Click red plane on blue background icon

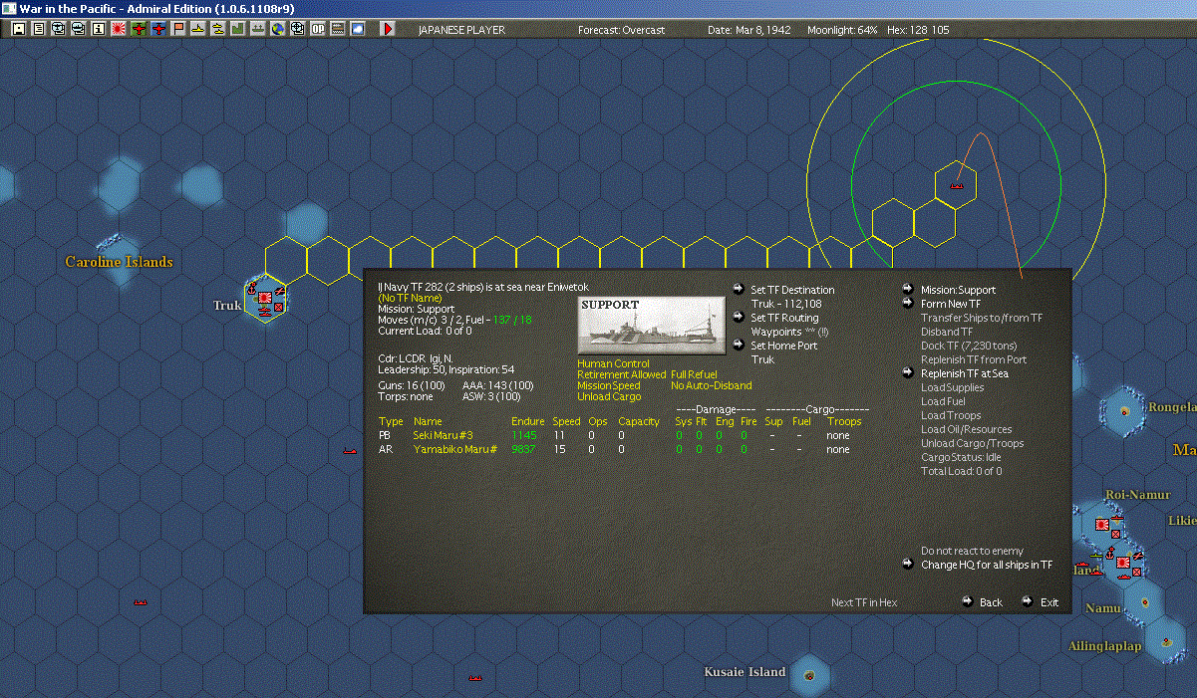tap(158, 30)
